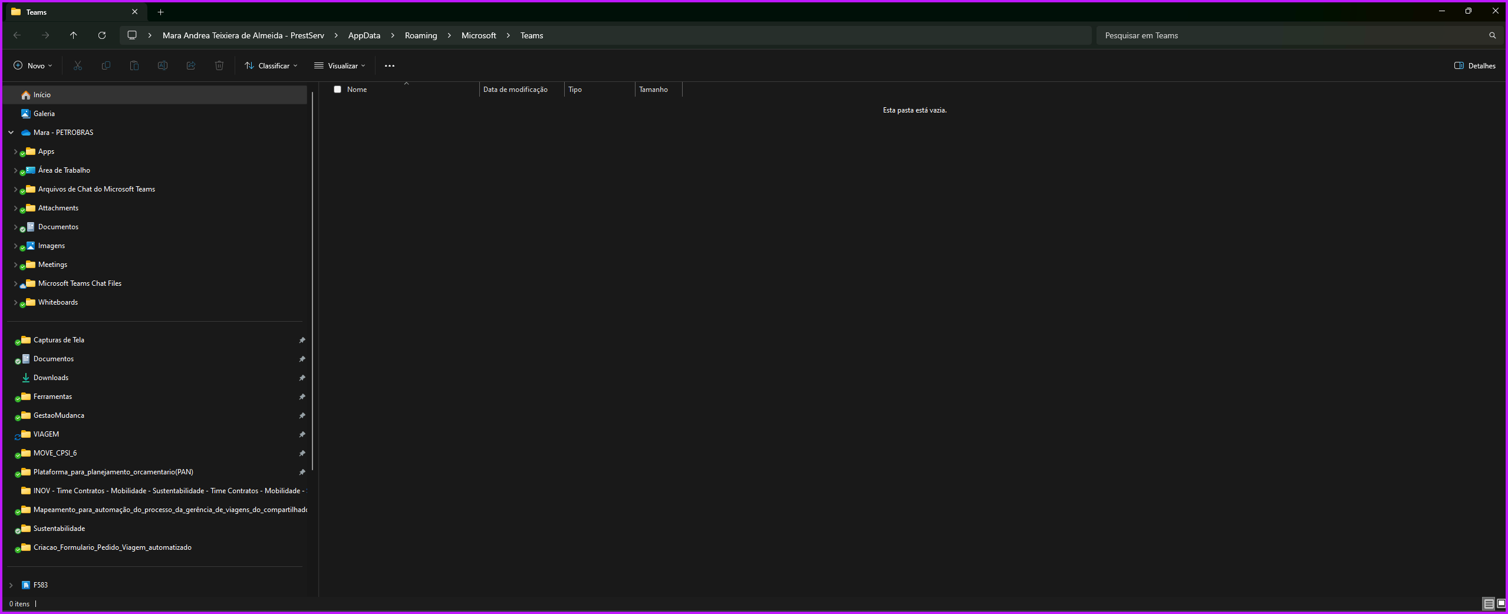Expand the Imagens folder chevron
The width and height of the screenshot is (1508, 614).
15,246
